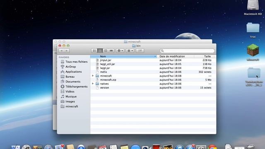Go back using toolbar back arrow
The image size is (265, 149).
pyautogui.click(x=61, y=50)
